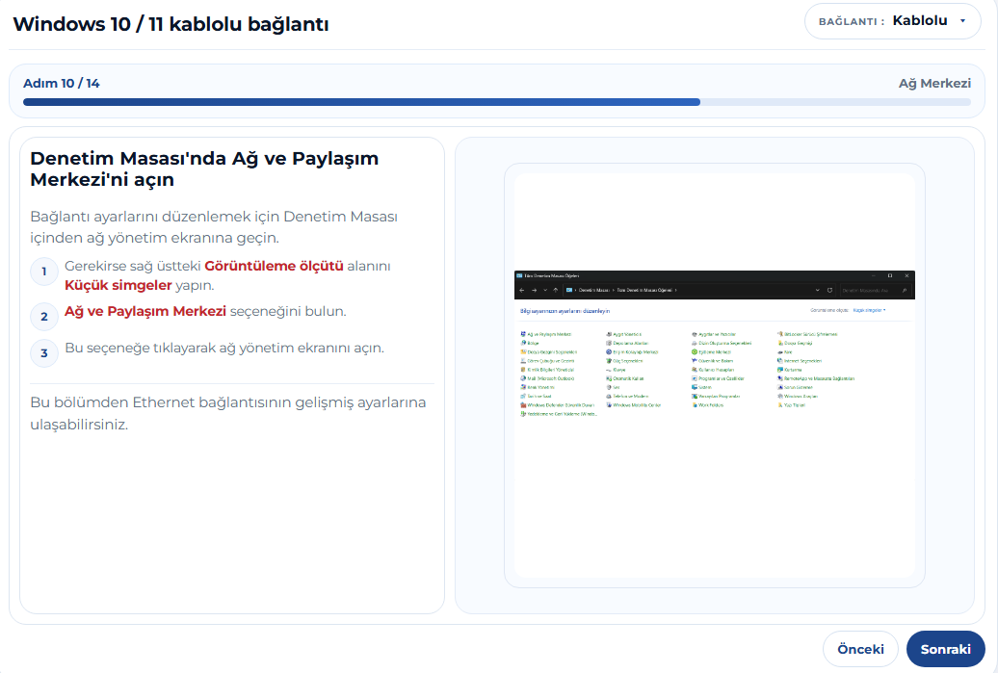Screen dimensions: 998x673
Task: Click the step progress bar
Action: click(496, 102)
